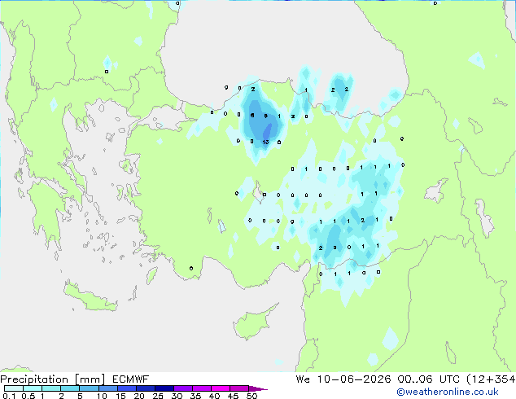
Task: Click the 15–20 mm legend swatch
Action: click(x=126, y=388)
